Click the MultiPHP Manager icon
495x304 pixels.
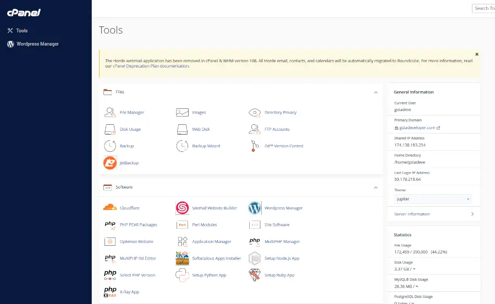click(x=255, y=241)
